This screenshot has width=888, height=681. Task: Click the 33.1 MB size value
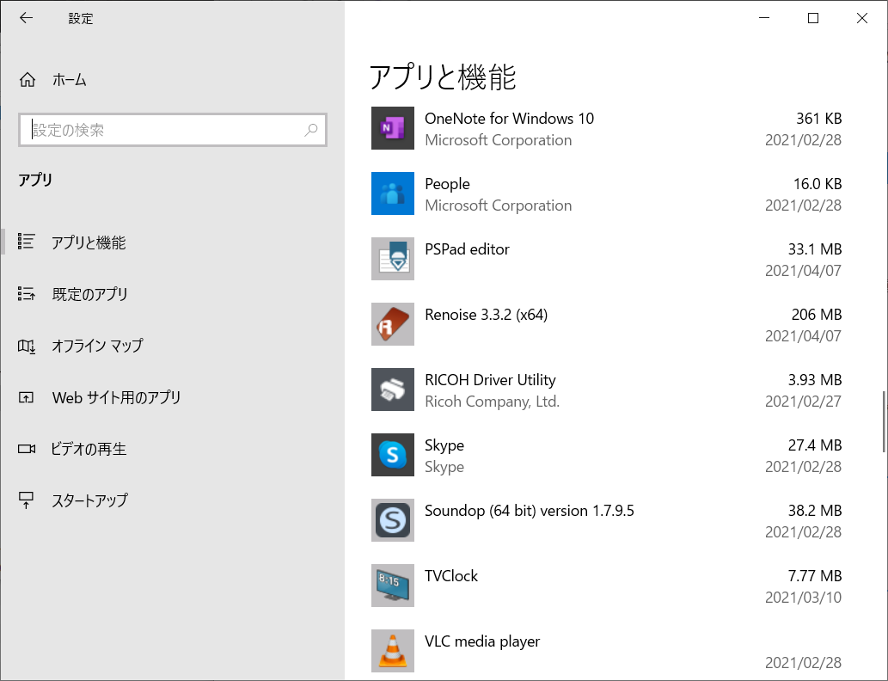tap(815, 249)
